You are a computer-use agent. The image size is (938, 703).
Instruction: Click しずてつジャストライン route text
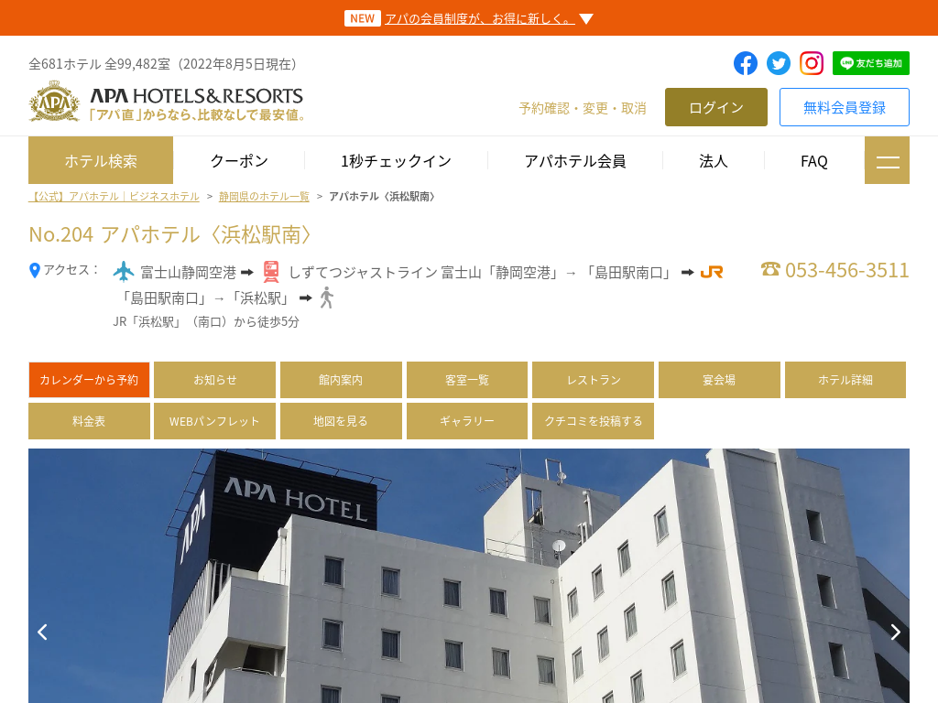click(x=480, y=273)
